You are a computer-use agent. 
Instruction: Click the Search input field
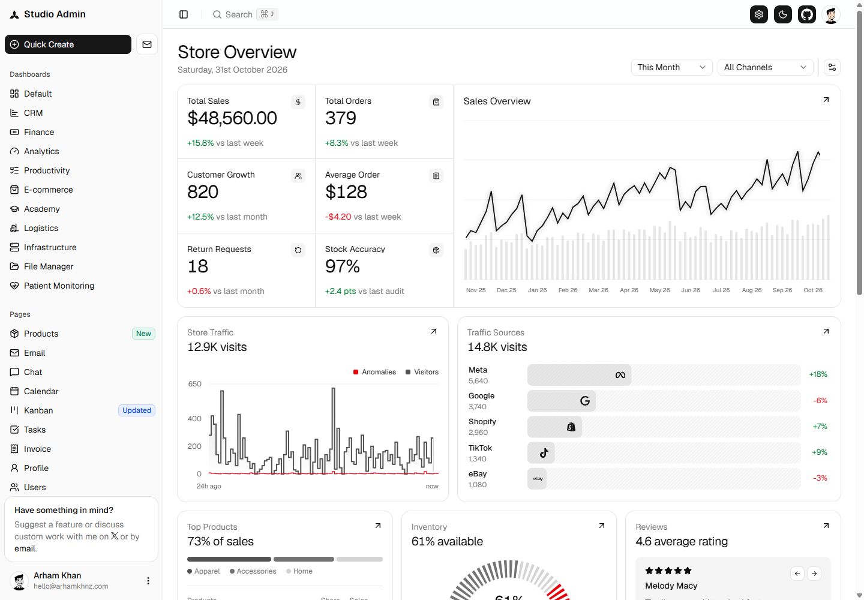click(245, 14)
